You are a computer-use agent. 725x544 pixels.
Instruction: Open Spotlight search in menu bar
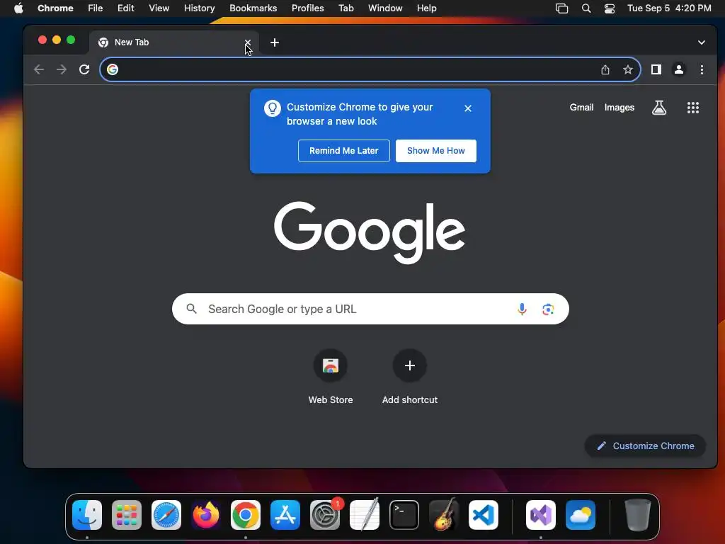(586, 8)
